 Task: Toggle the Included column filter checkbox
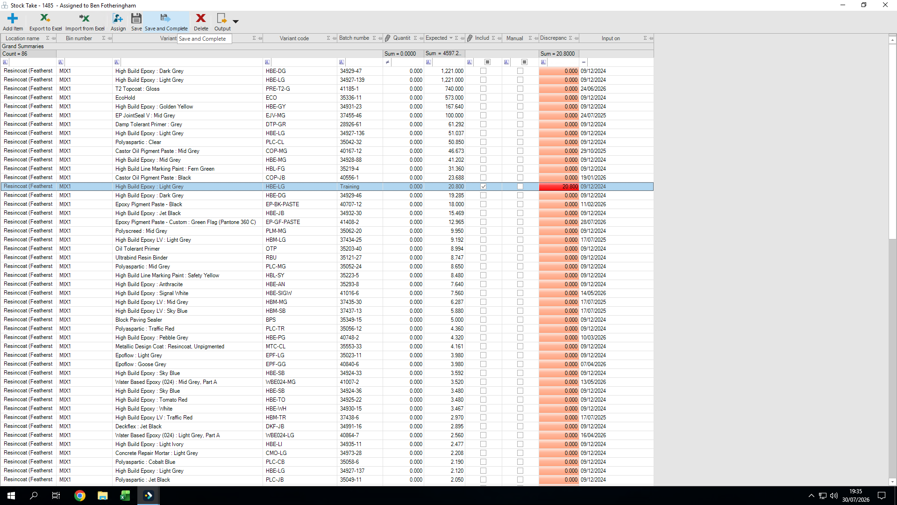coord(487,62)
